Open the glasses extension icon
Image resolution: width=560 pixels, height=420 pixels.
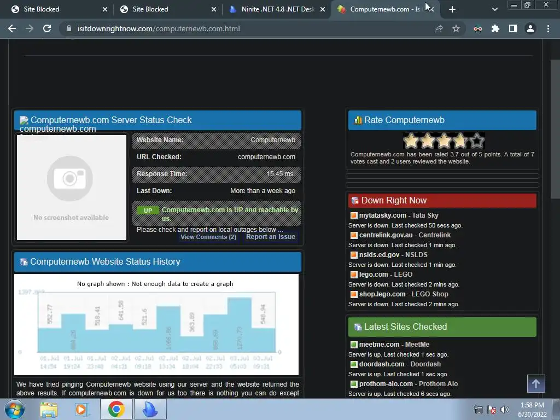478,28
